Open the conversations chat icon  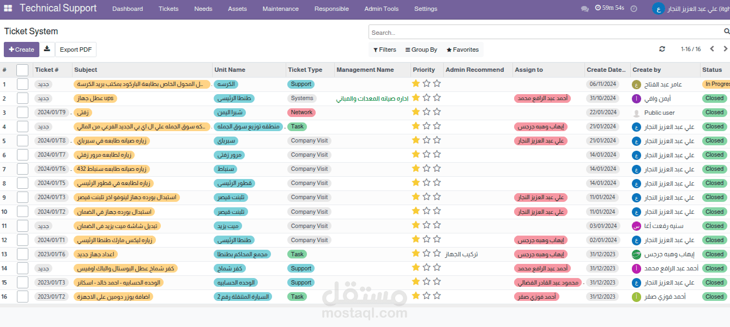(585, 9)
